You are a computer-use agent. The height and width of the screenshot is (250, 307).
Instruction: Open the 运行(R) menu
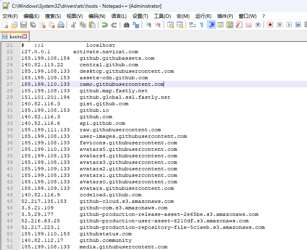(203, 16)
